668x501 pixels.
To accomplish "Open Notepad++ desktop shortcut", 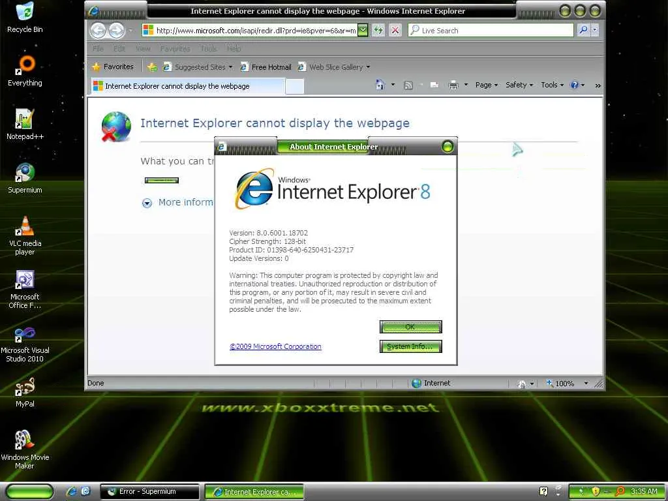I will (x=25, y=125).
